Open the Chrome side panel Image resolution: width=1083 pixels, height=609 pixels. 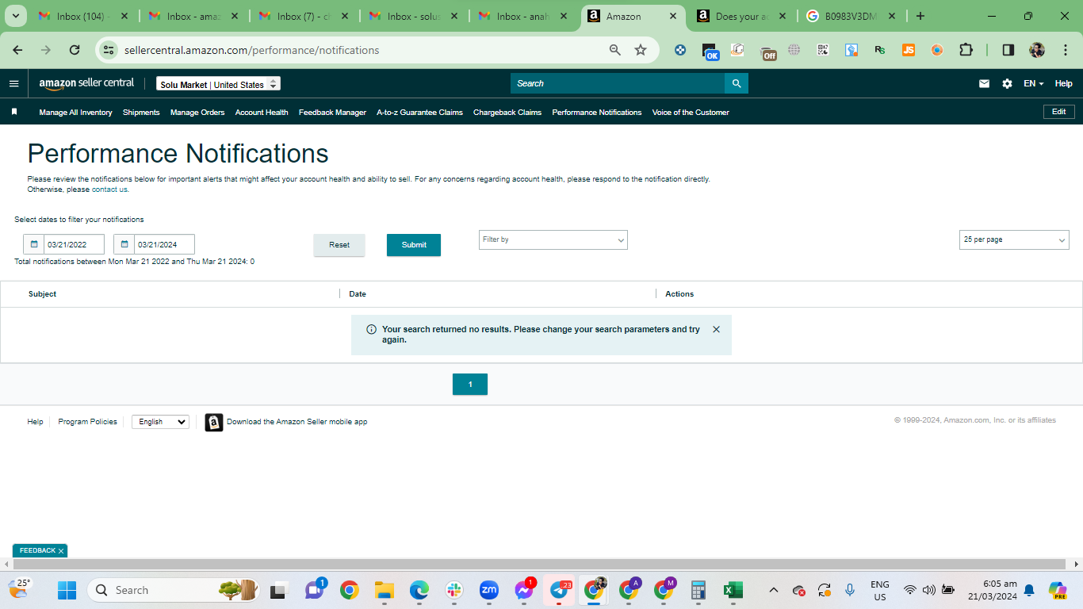click(1008, 50)
